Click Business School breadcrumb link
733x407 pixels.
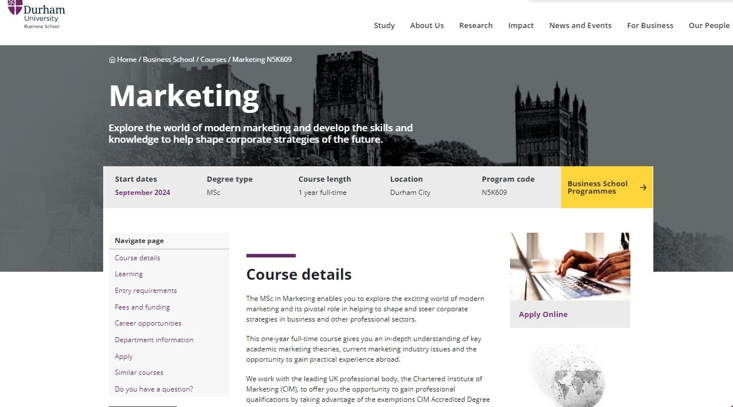168,60
